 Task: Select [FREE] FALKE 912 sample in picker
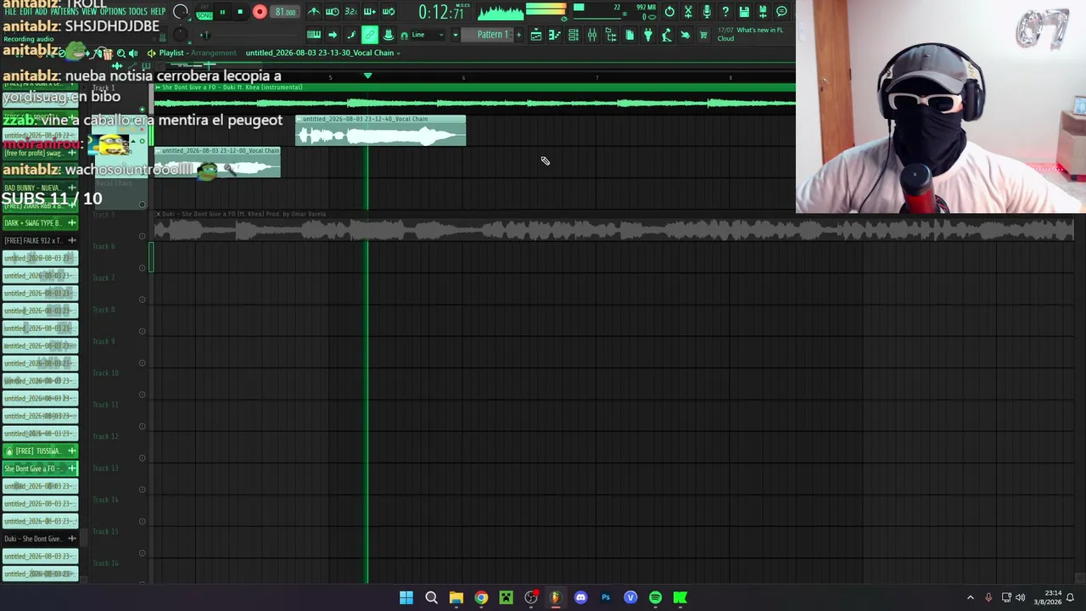[40, 240]
